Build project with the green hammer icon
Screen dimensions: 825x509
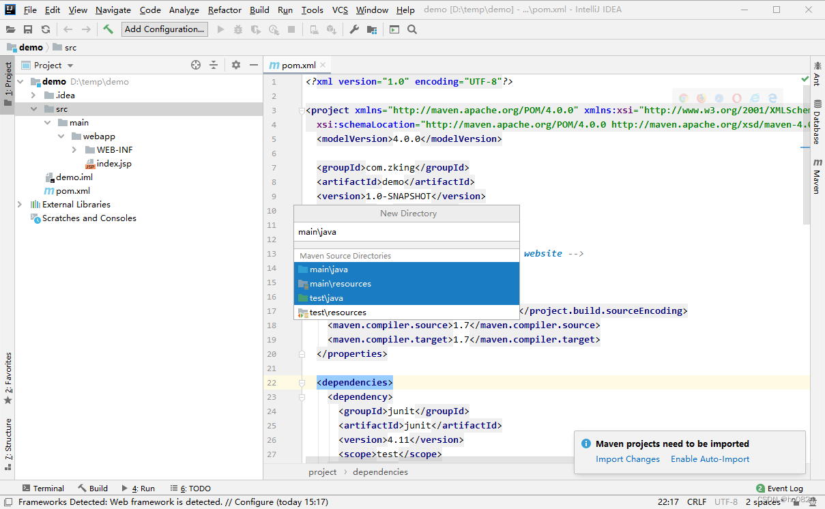108,29
